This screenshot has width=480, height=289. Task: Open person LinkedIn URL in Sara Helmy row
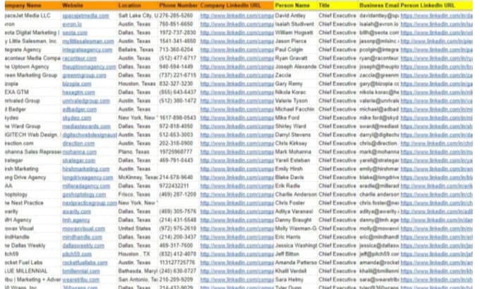click(x=436, y=280)
